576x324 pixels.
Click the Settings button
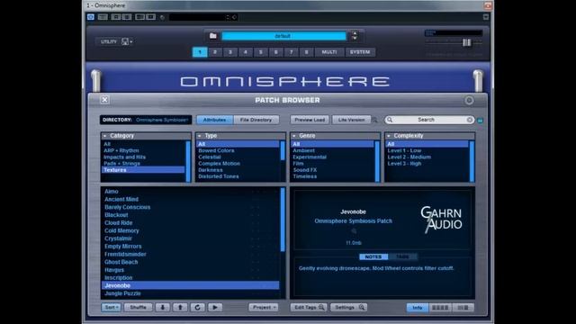point(348,307)
